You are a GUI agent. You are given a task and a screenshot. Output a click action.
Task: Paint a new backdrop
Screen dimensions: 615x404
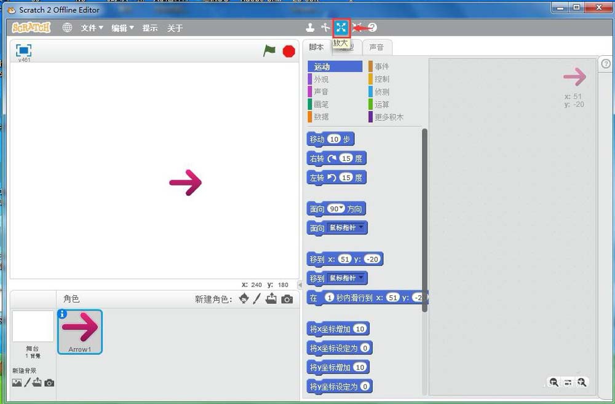coord(27,383)
